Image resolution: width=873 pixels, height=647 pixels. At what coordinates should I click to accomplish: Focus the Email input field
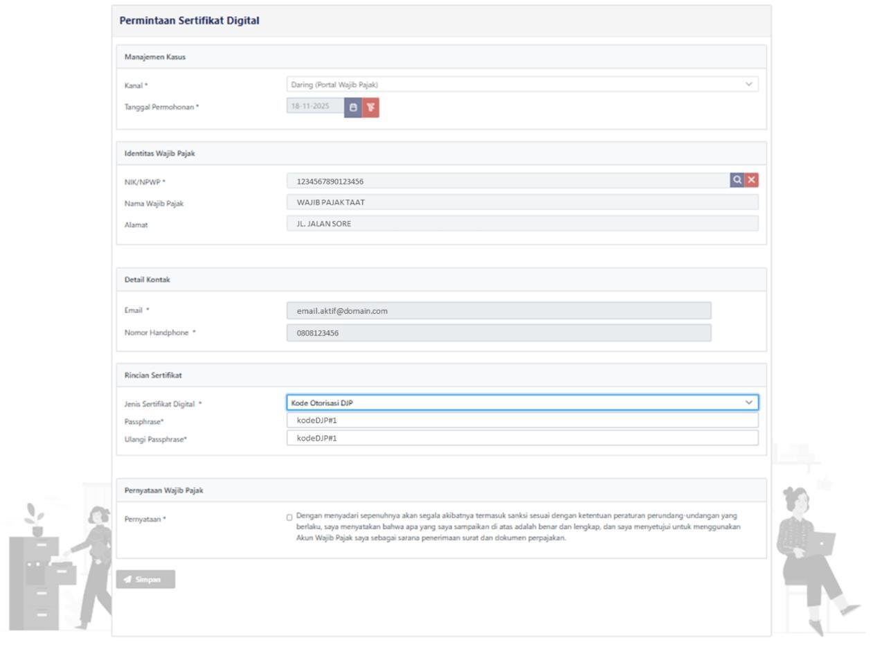coord(498,311)
